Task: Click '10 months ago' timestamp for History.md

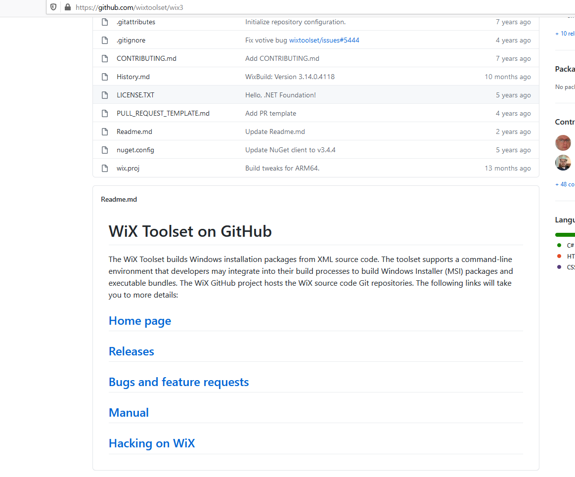Action: coord(508,77)
